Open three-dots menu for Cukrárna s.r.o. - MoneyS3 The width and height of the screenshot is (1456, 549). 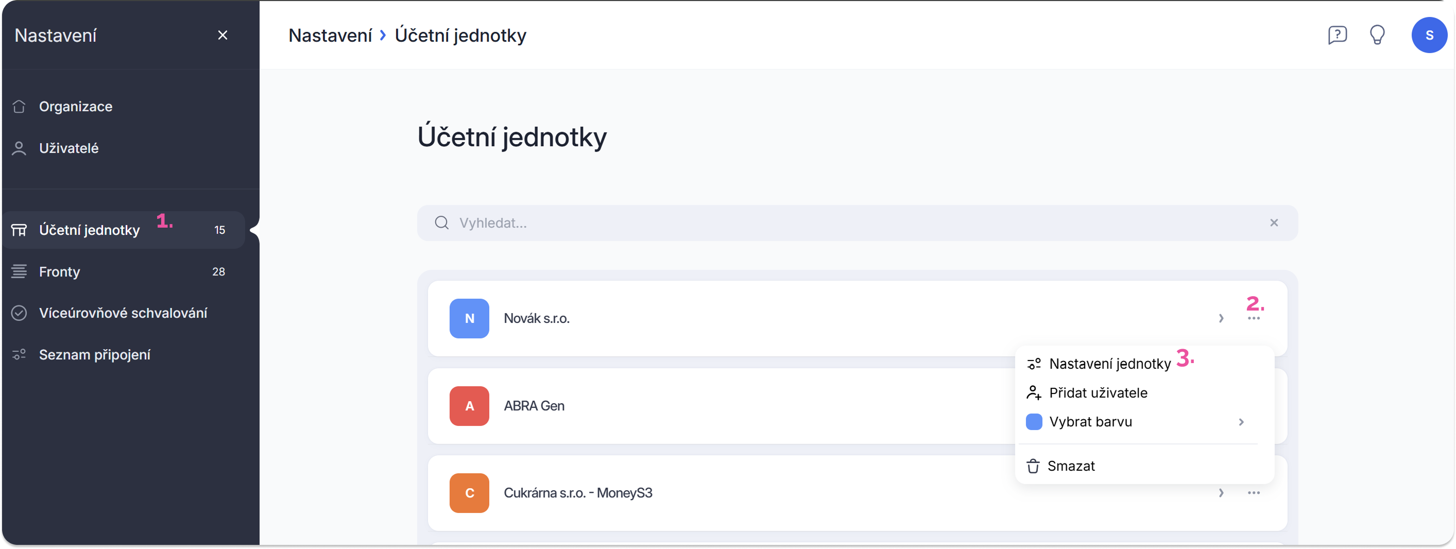[x=1253, y=493]
